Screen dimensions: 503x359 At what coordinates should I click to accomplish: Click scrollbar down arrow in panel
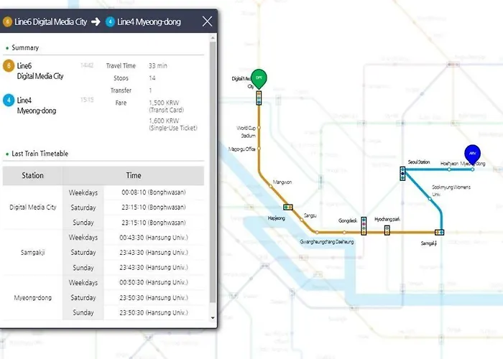click(x=213, y=318)
